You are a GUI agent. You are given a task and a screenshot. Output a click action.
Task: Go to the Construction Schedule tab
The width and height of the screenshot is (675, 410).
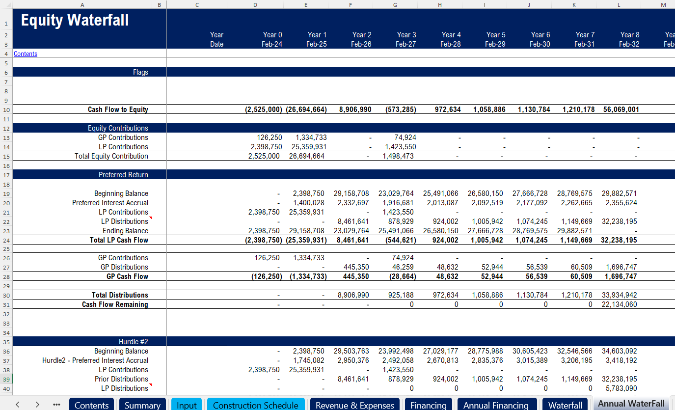pos(255,405)
